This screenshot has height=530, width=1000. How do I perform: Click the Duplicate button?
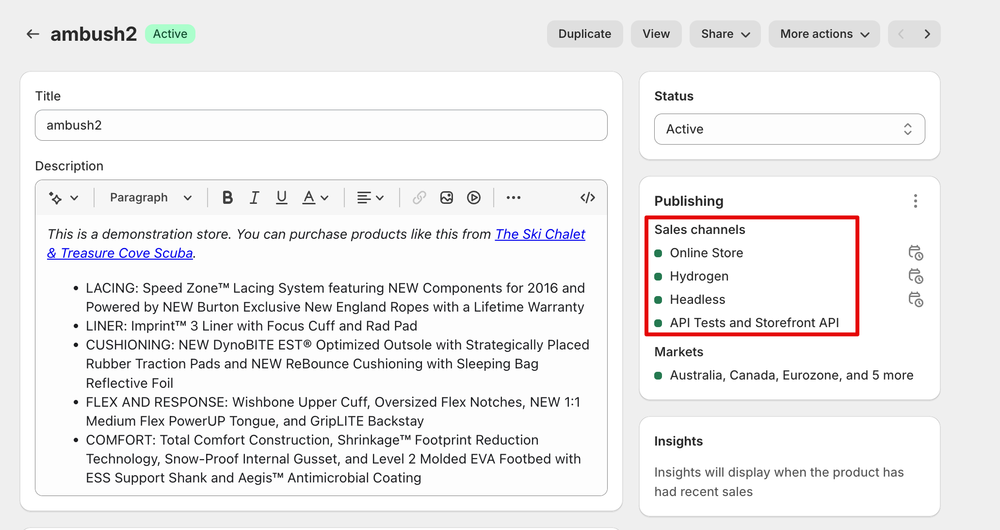pos(584,34)
